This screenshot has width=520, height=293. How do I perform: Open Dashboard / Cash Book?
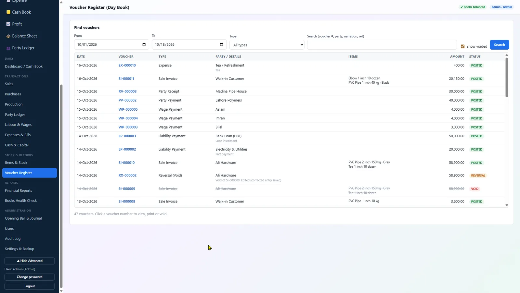[x=24, y=66]
